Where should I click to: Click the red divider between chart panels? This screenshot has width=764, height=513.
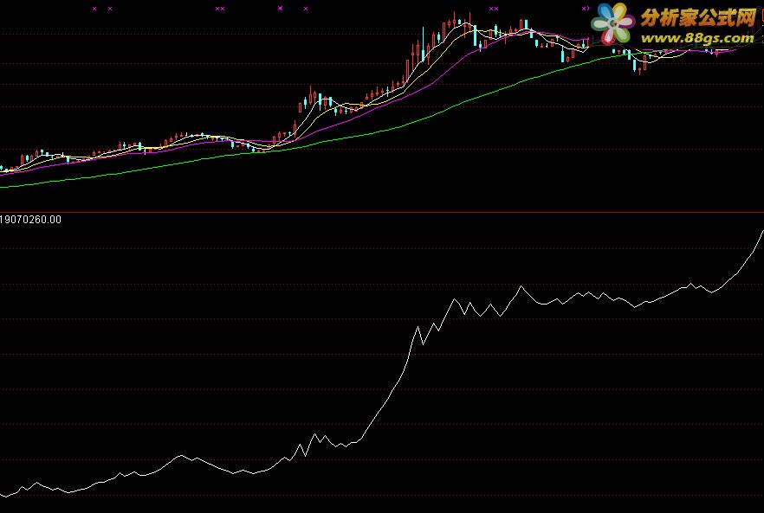[382, 212]
